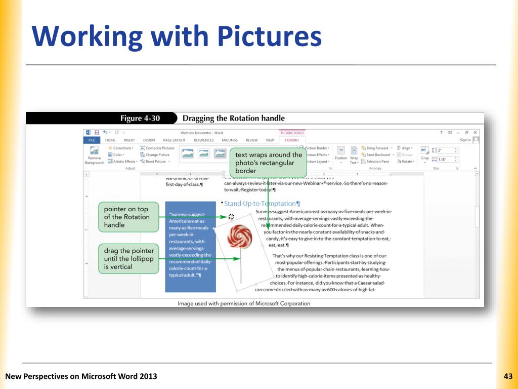Open the Picture Layout dropdown
Viewport: 518px width, 389px height.
point(318,162)
